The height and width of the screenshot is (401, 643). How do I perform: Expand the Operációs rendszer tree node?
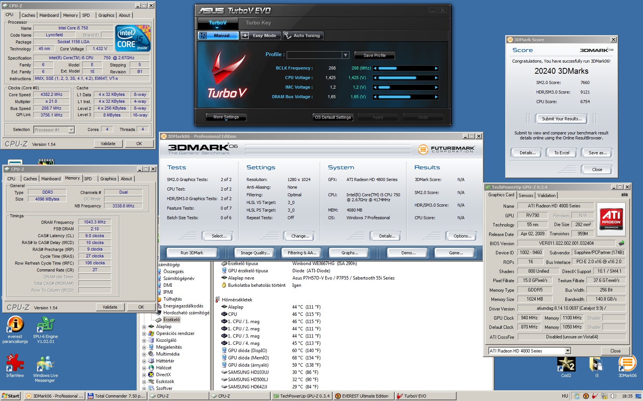144,334
